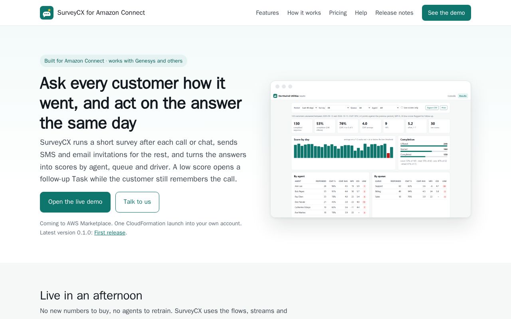The image size is (511, 319).
Task: Click the 'Support' queue row
Action: click(411, 186)
